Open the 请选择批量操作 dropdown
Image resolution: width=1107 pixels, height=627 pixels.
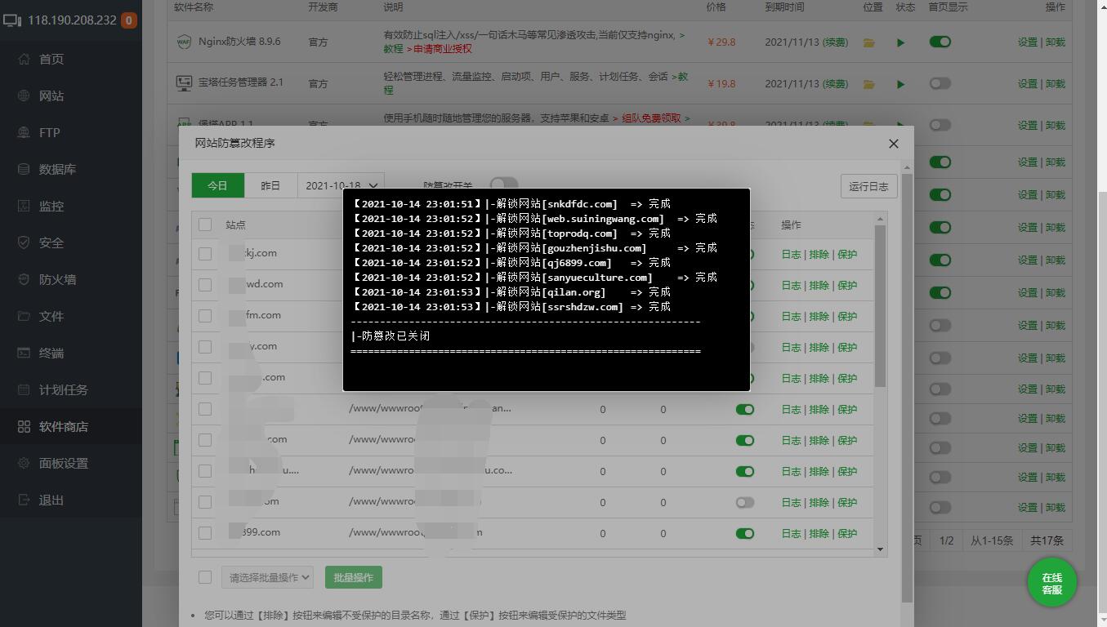point(266,577)
